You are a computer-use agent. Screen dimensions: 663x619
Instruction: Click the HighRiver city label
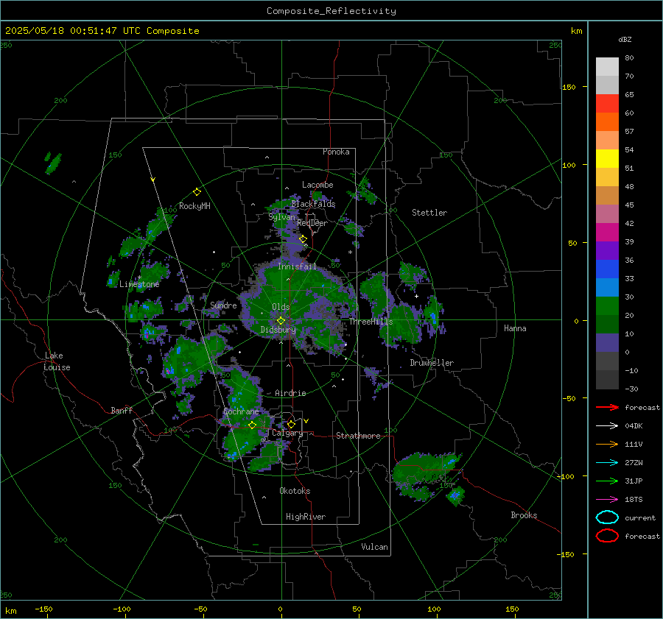pos(306,517)
